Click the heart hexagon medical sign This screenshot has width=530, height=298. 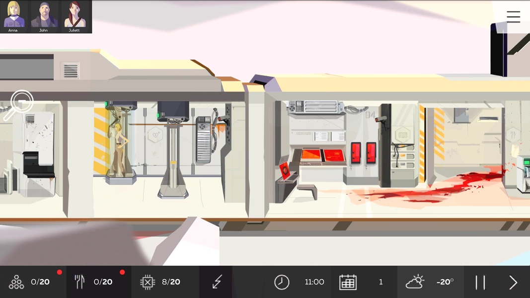tap(155, 136)
